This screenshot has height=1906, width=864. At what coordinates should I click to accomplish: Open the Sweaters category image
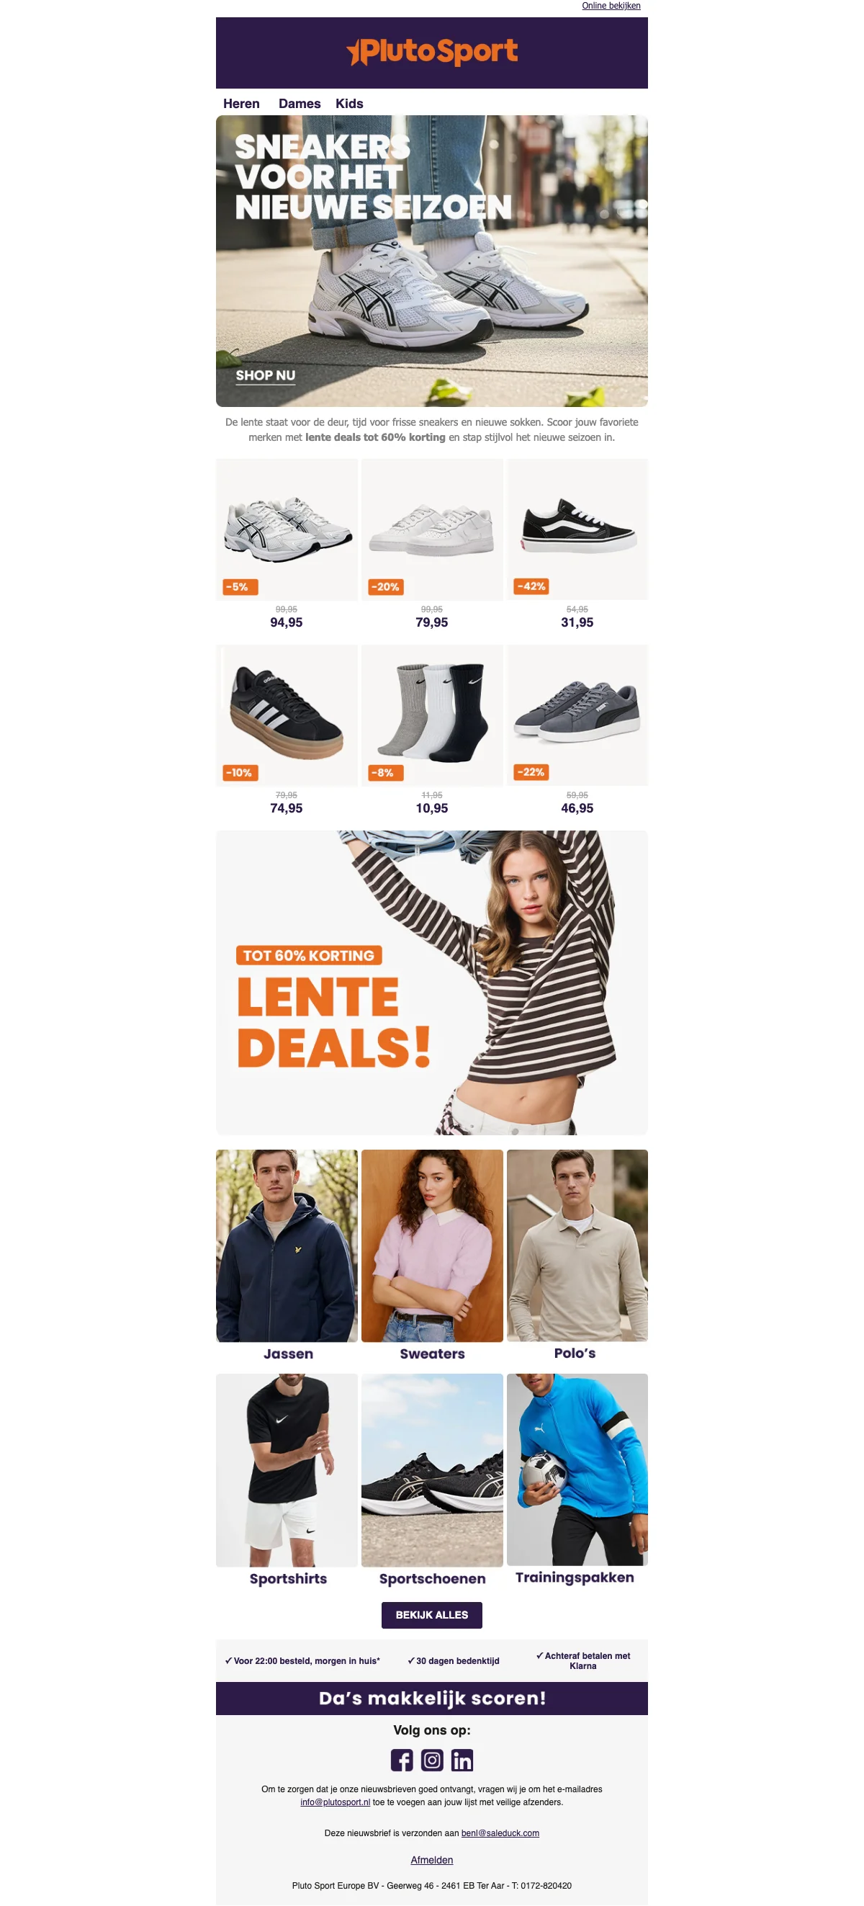(x=432, y=1245)
